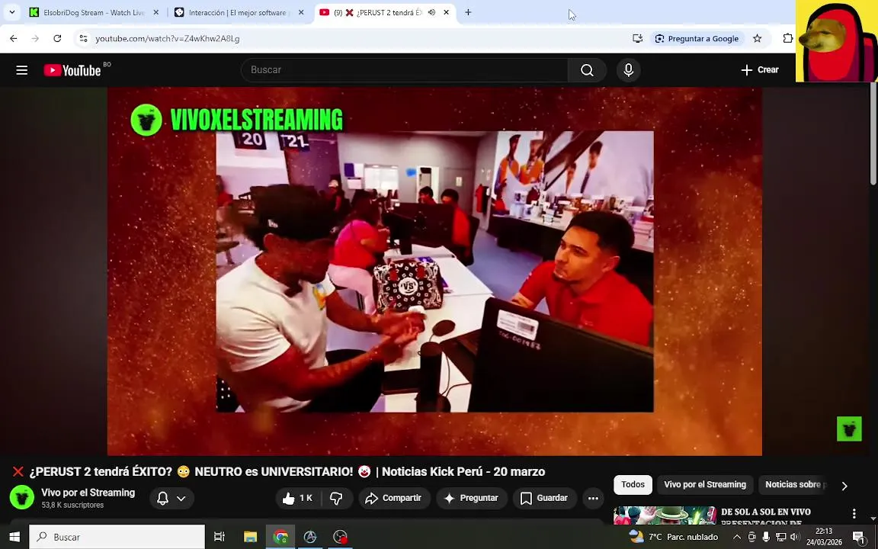Open options for DE SOL A SOL video
Image resolution: width=878 pixels, height=549 pixels.
pos(854,514)
